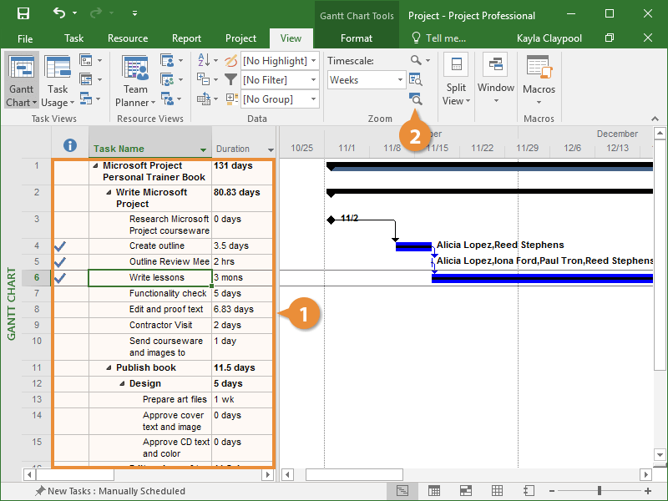
Task: Click the Undo arrow icon
Action: pos(58,14)
